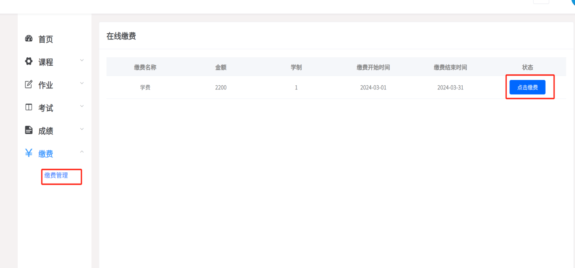Click the 缴费名称 column header
The width and height of the screenshot is (575, 268).
145,68
